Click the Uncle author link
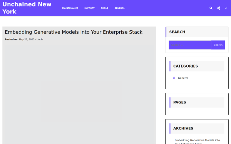 click(x=40, y=40)
